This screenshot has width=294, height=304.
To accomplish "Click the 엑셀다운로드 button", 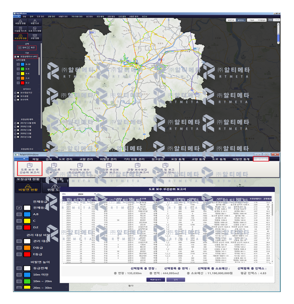I will pyautogui.click(x=155, y=280).
